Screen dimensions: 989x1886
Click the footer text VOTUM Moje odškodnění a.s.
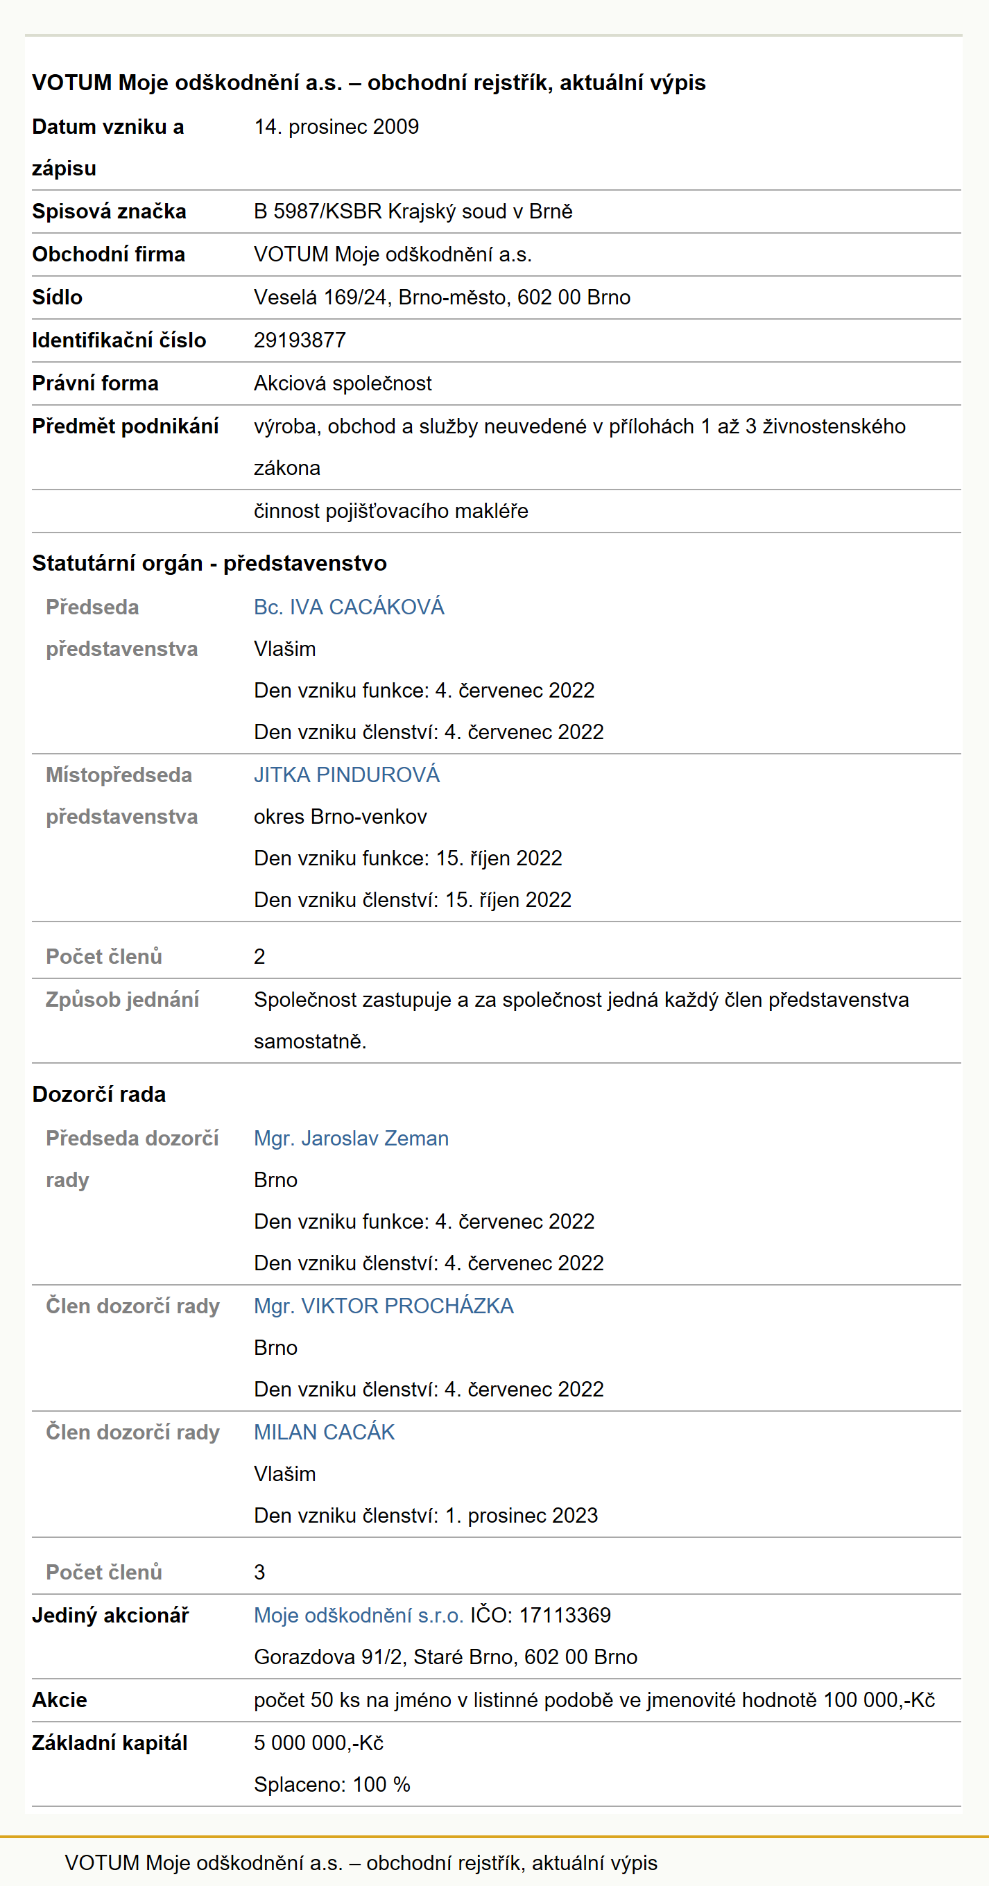point(361,1862)
